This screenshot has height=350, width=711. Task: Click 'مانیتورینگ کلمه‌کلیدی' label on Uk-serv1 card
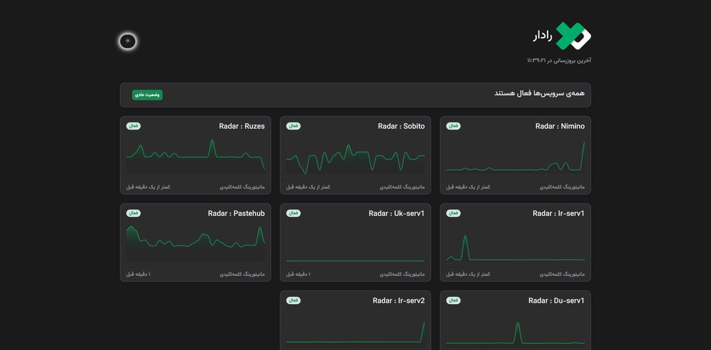(402, 274)
